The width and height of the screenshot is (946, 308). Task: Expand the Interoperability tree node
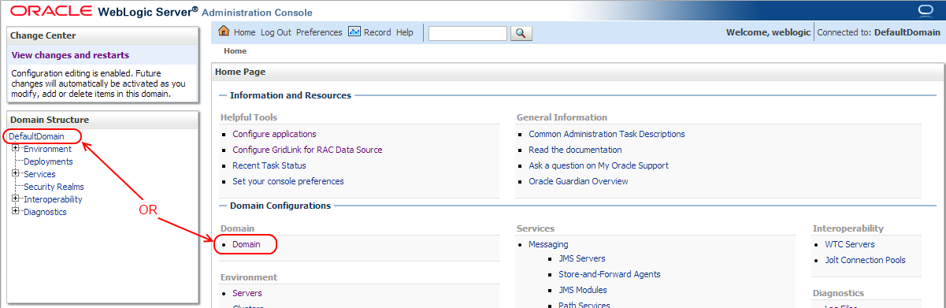pos(15,199)
